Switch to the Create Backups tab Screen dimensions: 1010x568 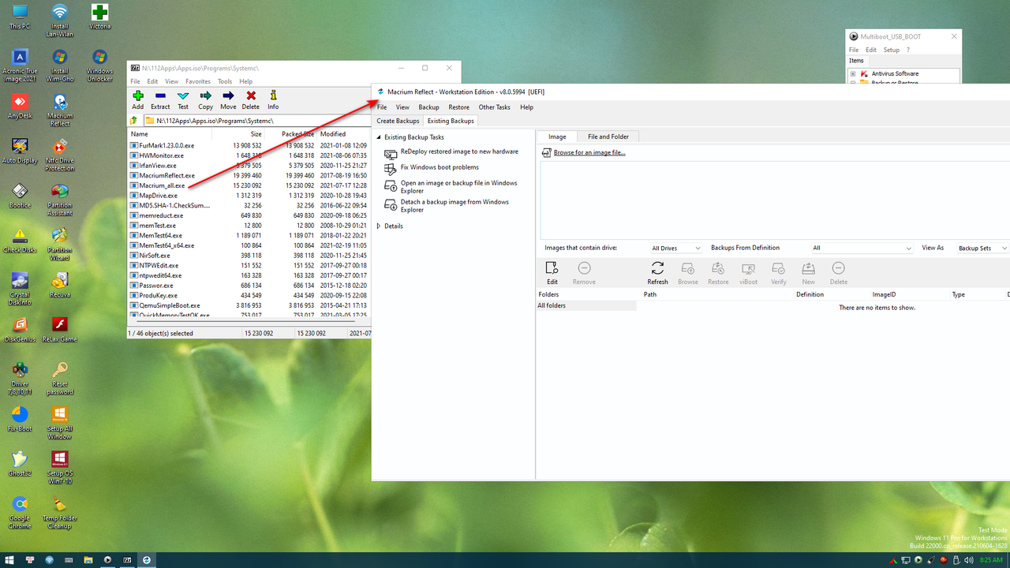click(398, 121)
